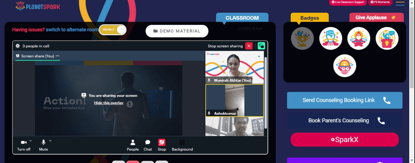
Task: Open PS Moments
Action: pyautogui.click(x=380, y=2)
